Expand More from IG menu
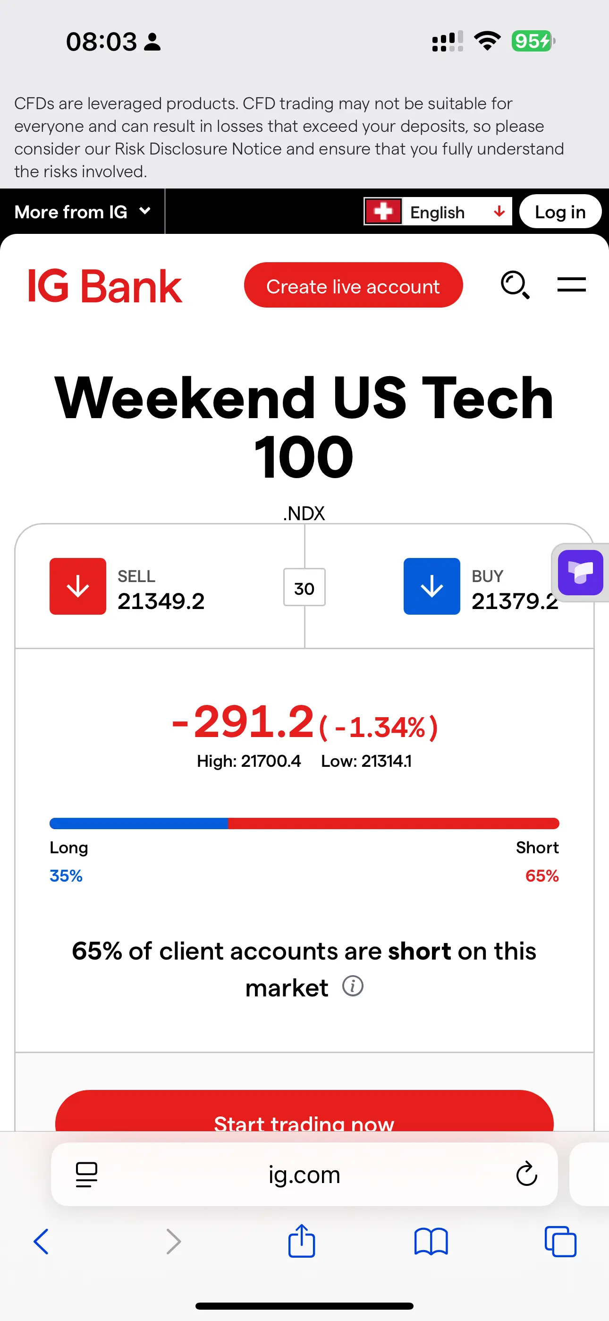This screenshot has height=1321, width=609. [82, 212]
